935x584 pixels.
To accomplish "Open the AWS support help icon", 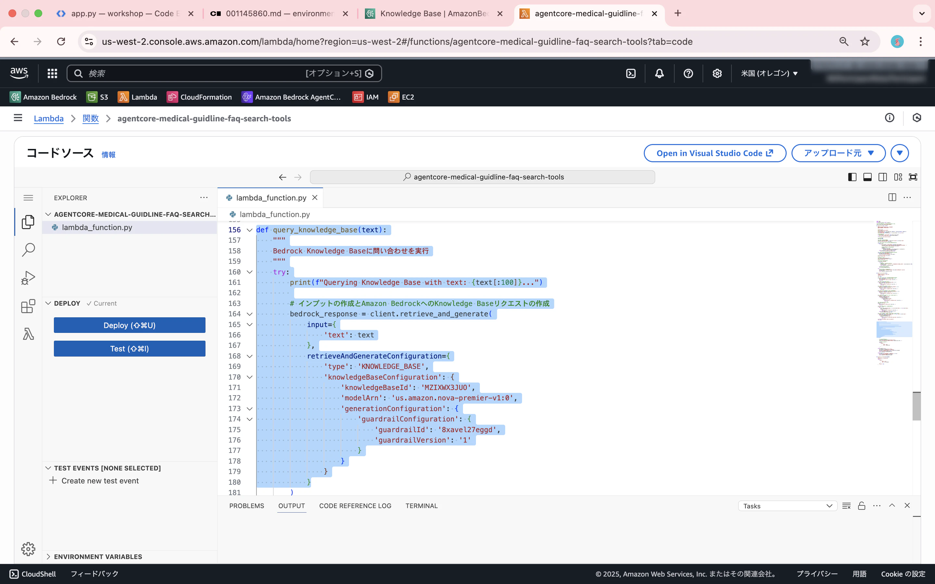I will coord(688,73).
